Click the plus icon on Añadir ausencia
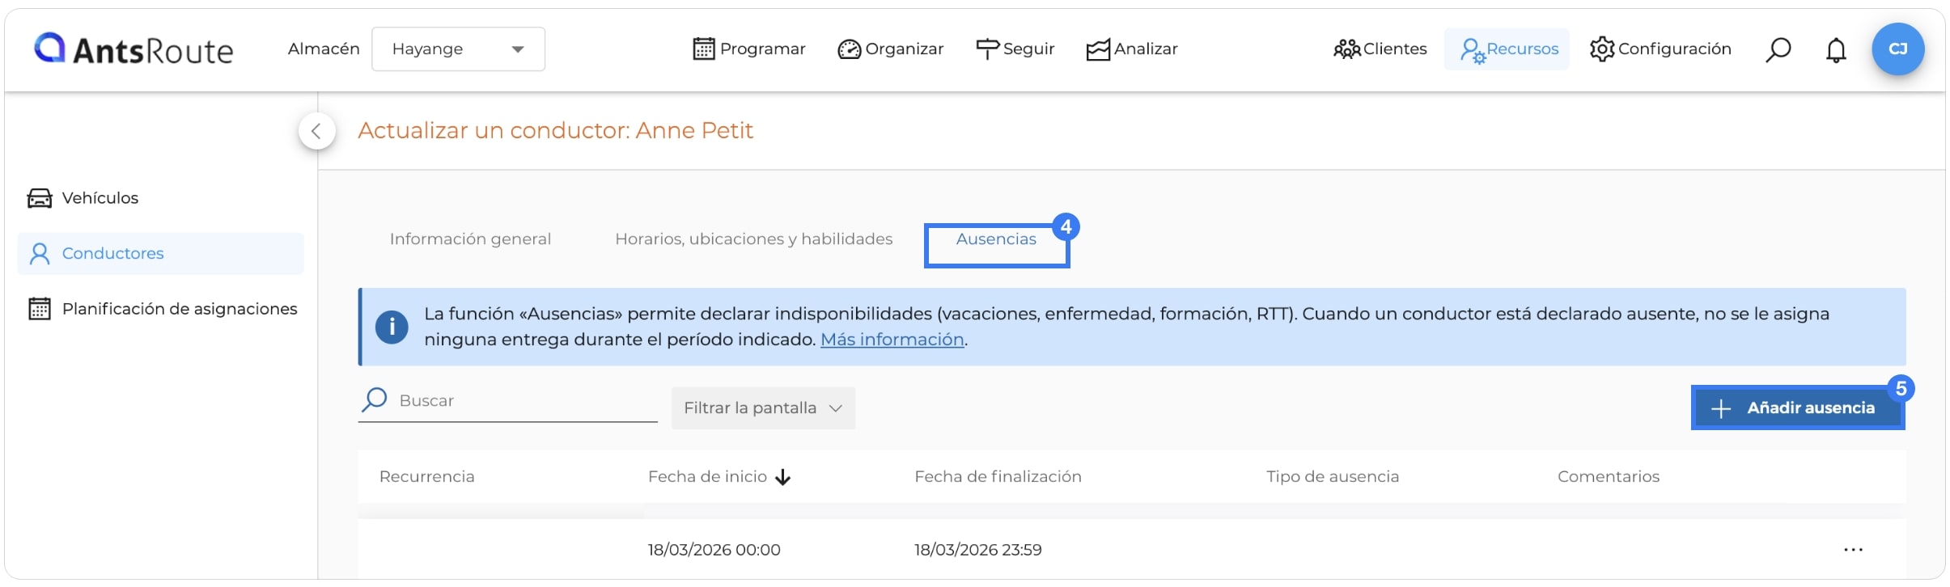Image resolution: width=1950 pixels, height=587 pixels. pyautogui.click(x=1721, y=409)
